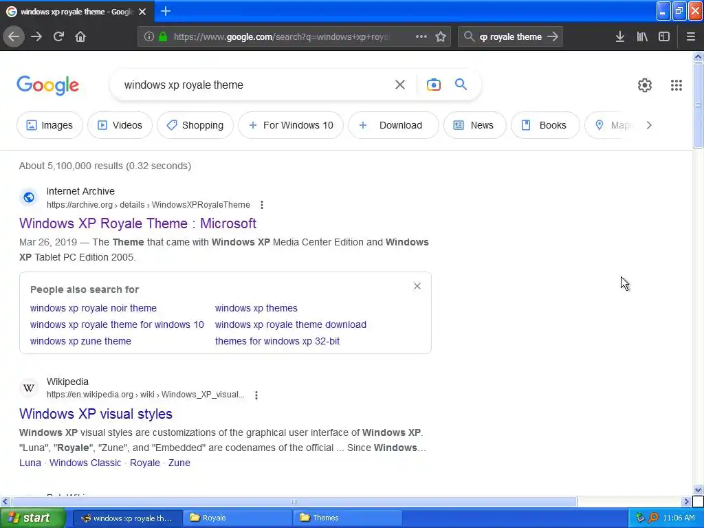Search windows xp royale theme download
The image size is (704, 528).
click(x=291, y=324)
